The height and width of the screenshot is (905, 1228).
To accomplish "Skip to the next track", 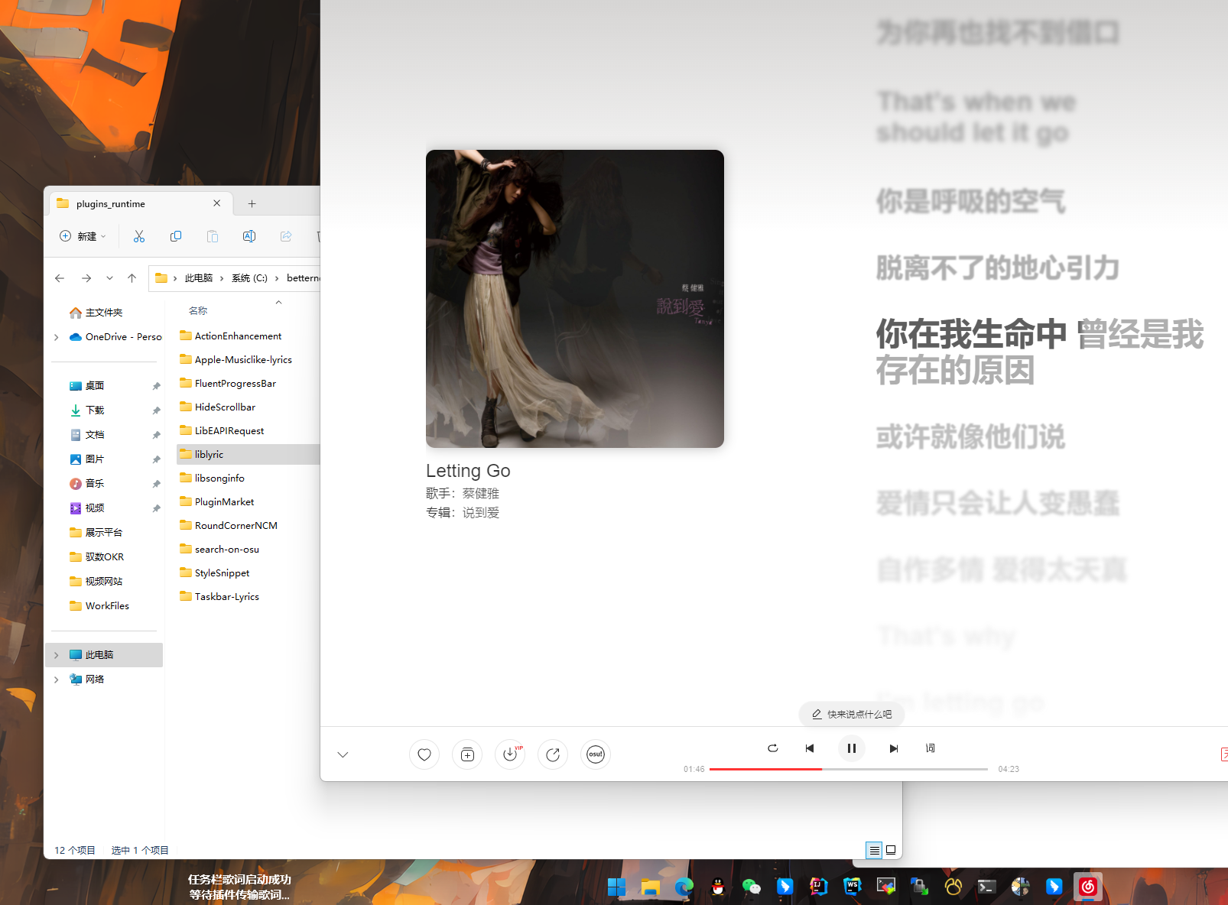I will pos(893,748).
